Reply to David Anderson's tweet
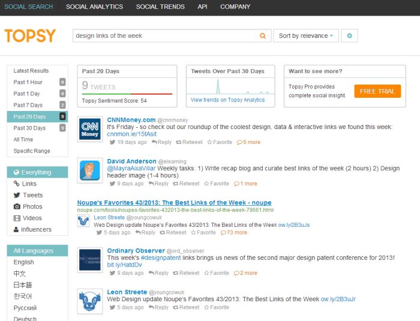Viewport: 420px width, 321px height. 158,184
